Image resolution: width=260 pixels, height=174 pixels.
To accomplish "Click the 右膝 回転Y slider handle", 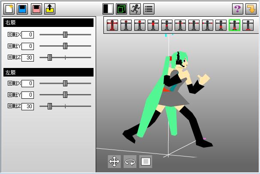I will [x=65, y=46].
